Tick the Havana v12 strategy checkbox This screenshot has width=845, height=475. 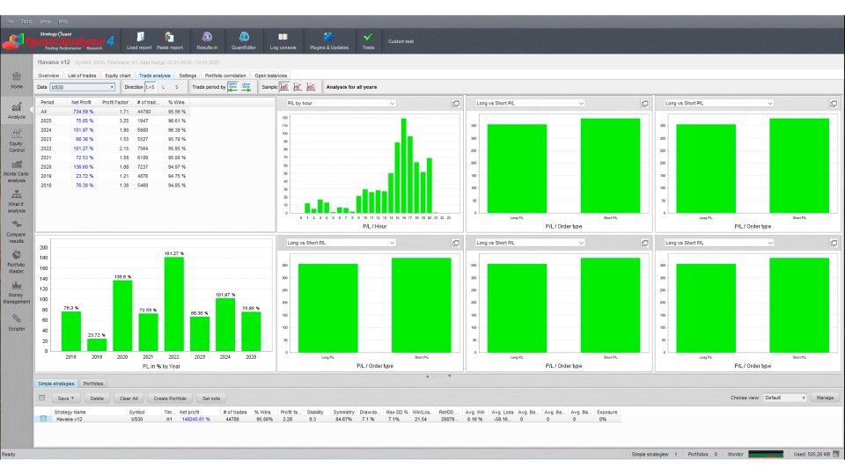(44, 419)
